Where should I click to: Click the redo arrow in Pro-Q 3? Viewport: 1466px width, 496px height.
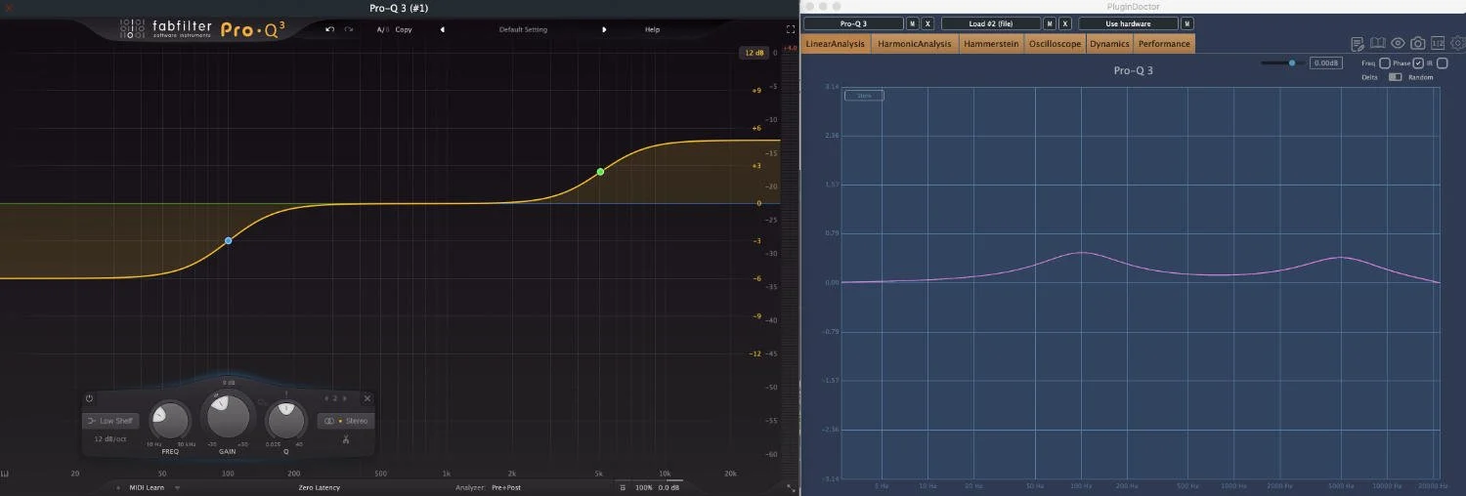(348, 29)
